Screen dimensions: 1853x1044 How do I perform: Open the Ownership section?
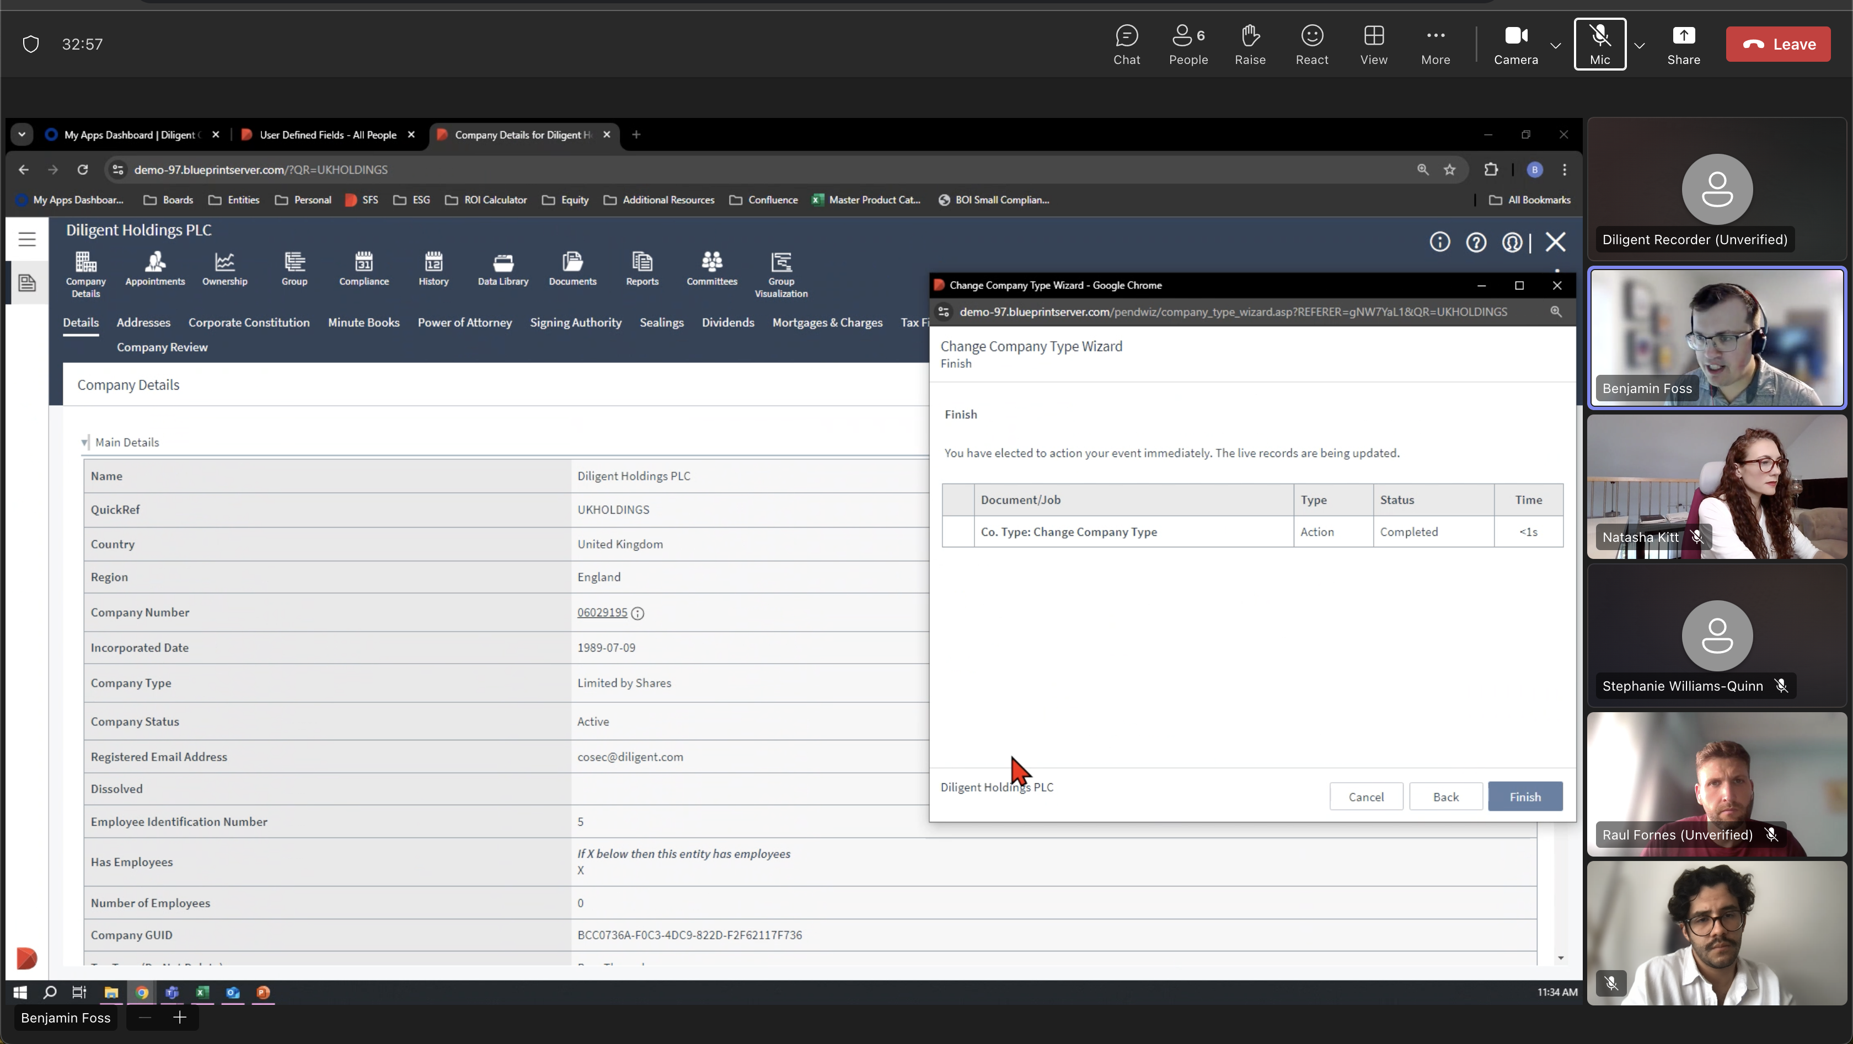click(x=224, y=269)
